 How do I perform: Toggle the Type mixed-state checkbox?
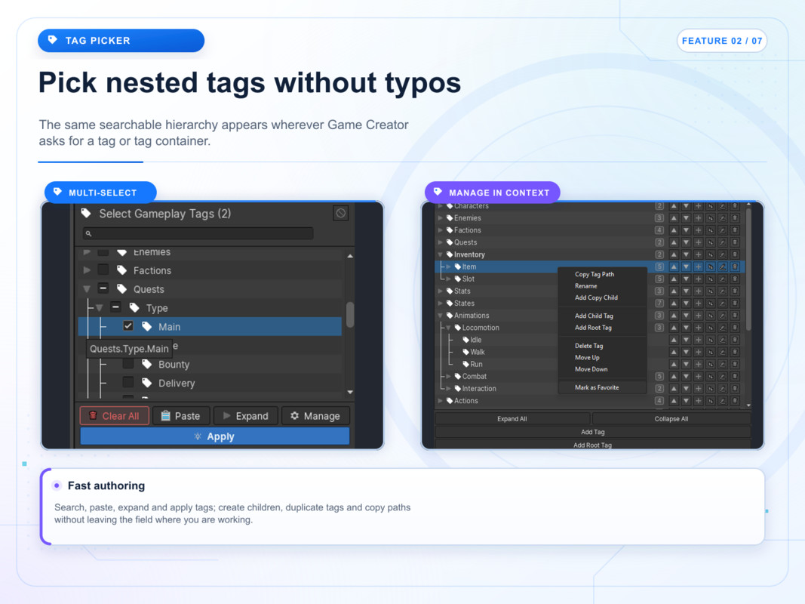(x=115, y=307)
